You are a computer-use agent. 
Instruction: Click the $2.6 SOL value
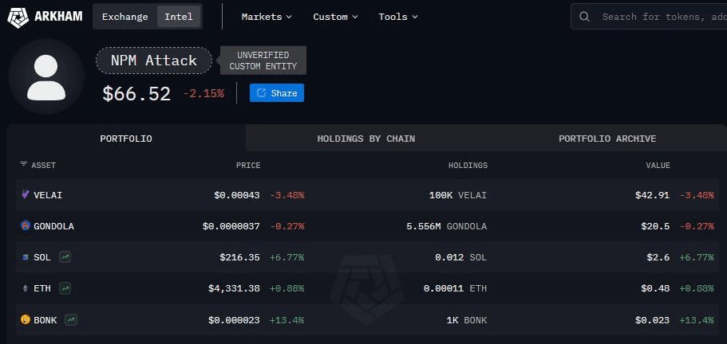tap(658, 257)
